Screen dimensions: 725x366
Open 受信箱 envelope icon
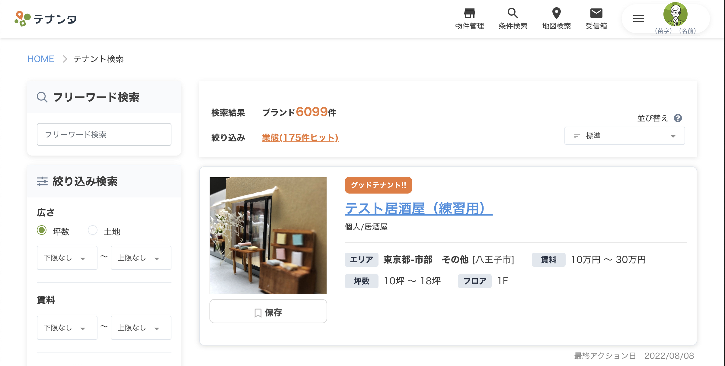tap(596, 14)
